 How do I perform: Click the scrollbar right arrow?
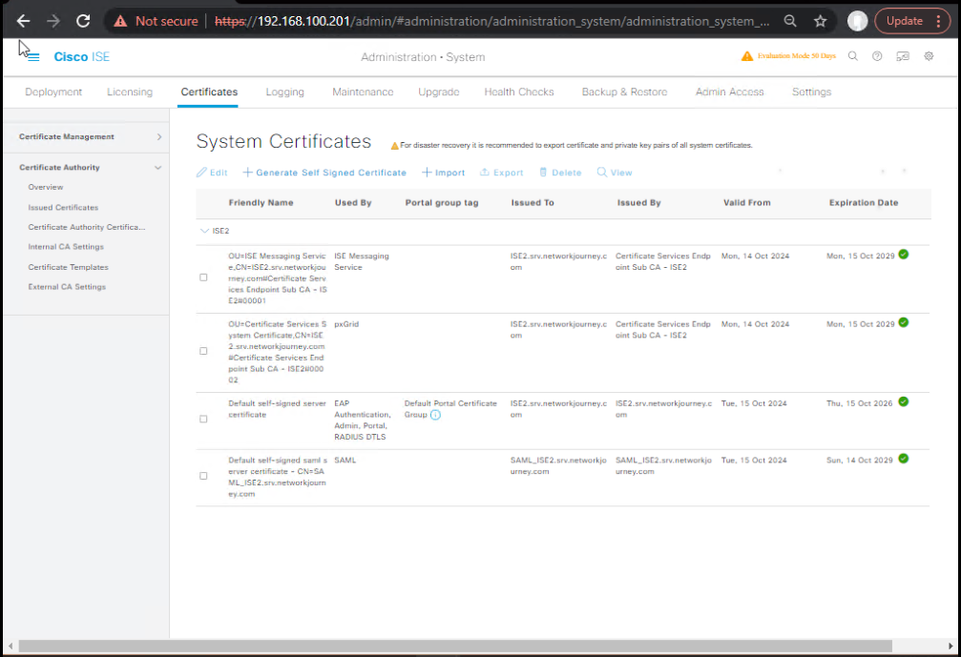click(x=951, y=646)
